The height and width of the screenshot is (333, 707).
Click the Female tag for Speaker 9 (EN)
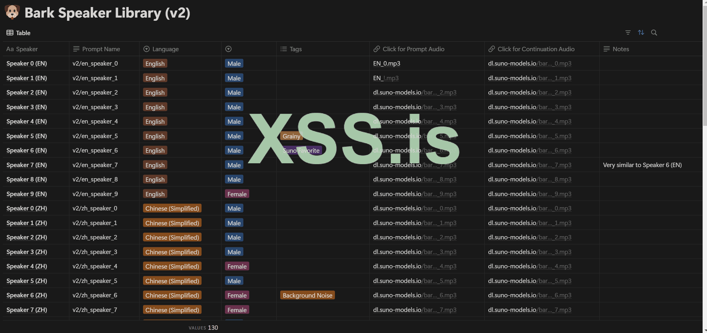pos(237,194)
